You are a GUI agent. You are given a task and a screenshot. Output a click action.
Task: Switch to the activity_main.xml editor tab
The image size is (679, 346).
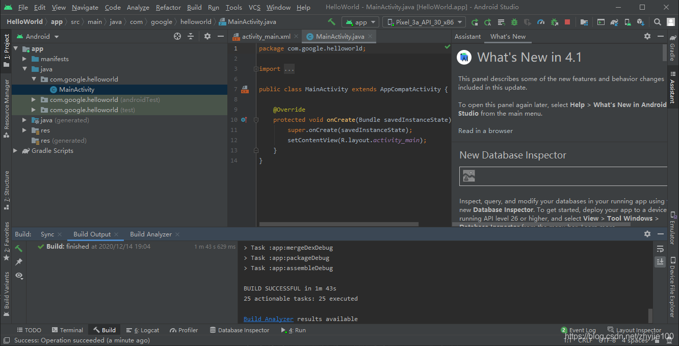pyautogui.click(x=262, y=36)
